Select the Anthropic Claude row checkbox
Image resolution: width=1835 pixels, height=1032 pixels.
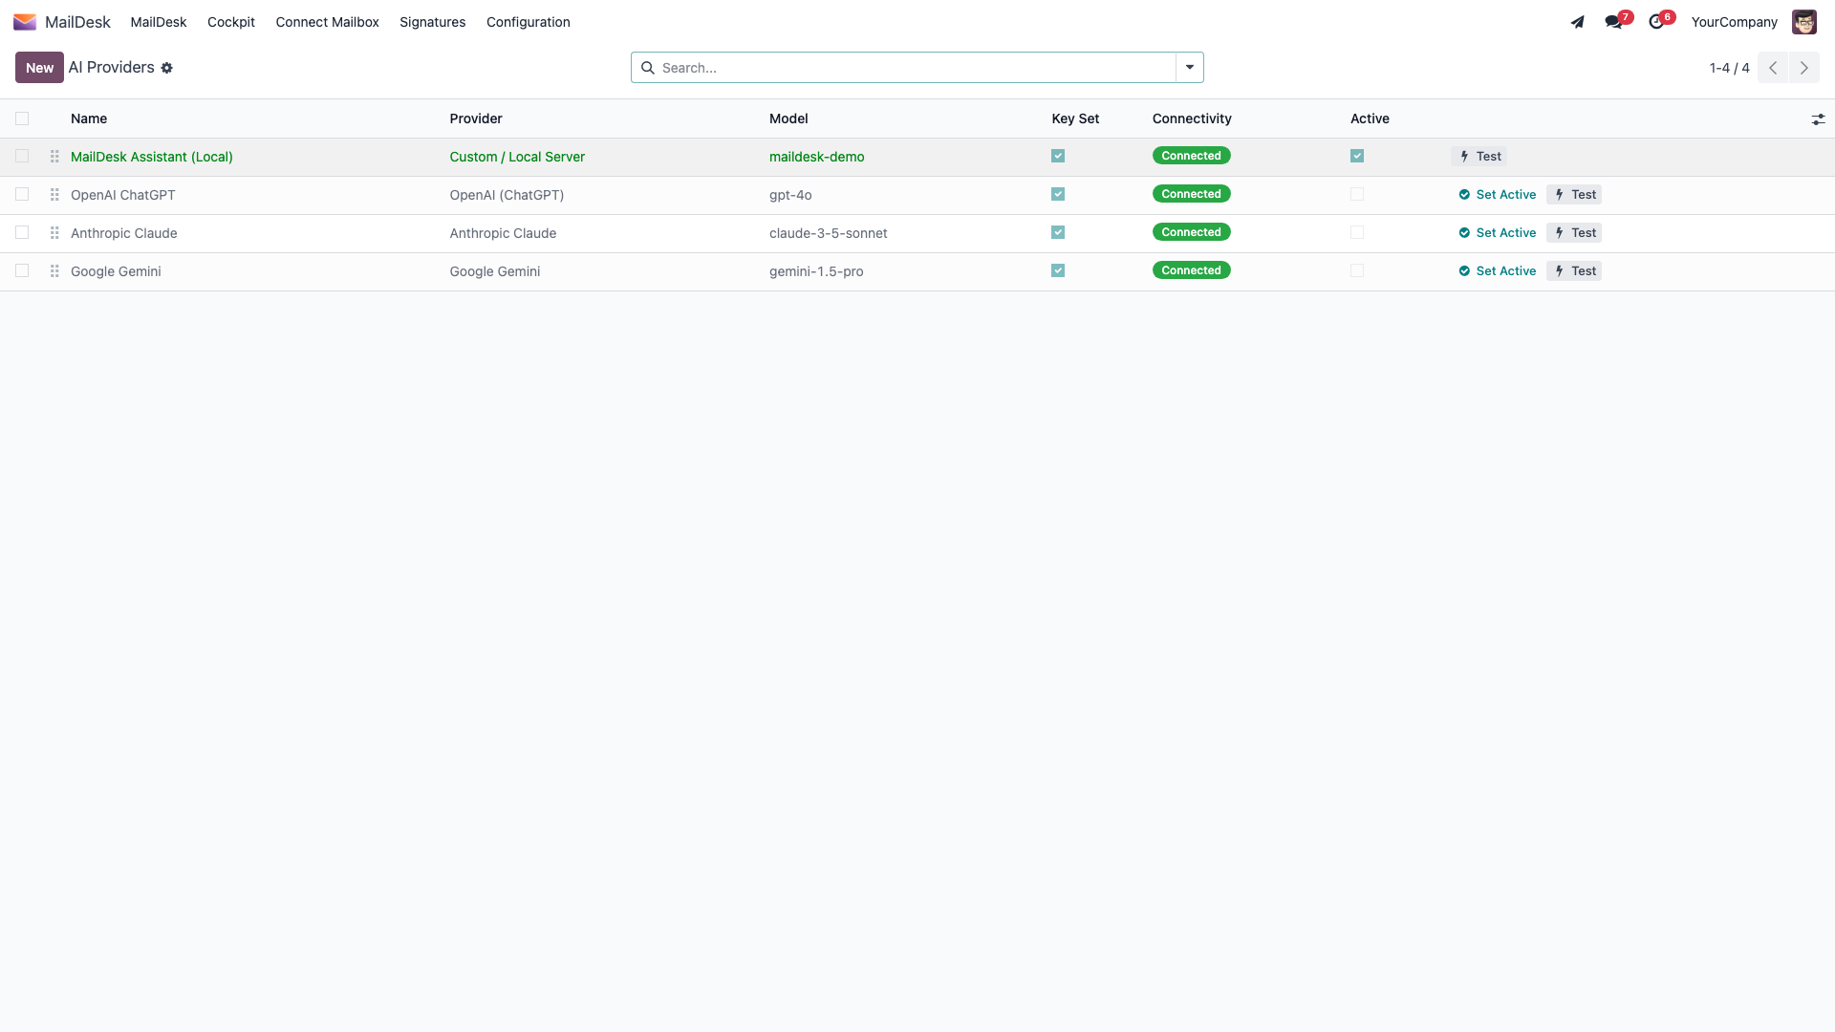22,232
